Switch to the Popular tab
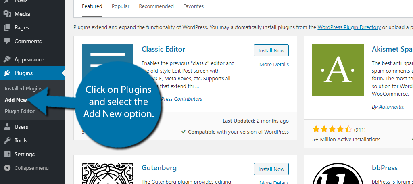The width and height of the screenshot is (413, 184). [121, 6]
